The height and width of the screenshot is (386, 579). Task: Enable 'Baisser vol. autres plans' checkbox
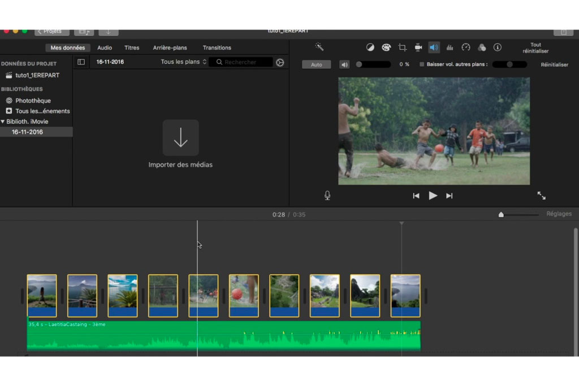click(422, 64)
